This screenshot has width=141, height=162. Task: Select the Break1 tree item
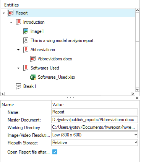30,86
